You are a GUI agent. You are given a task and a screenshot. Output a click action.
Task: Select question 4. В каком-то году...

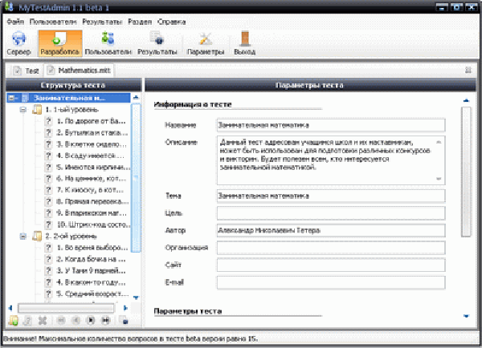pos(91,282)
